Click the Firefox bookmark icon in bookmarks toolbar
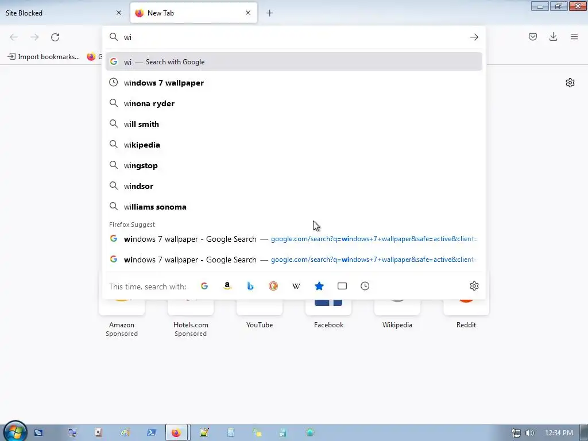The image size is (588, 441). (91, 57)
